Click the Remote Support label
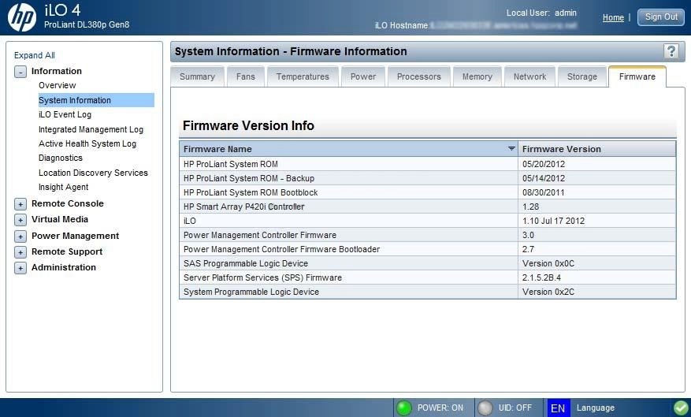The height and width of the screenshot is (417, 691). [66, 251]
